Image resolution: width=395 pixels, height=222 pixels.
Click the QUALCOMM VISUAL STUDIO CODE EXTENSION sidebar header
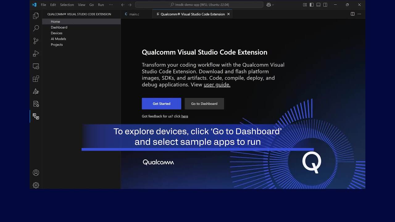click(79, 14)
